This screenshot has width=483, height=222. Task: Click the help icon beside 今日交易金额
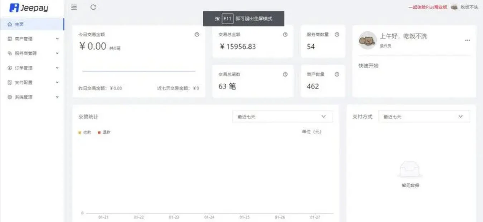196,34
